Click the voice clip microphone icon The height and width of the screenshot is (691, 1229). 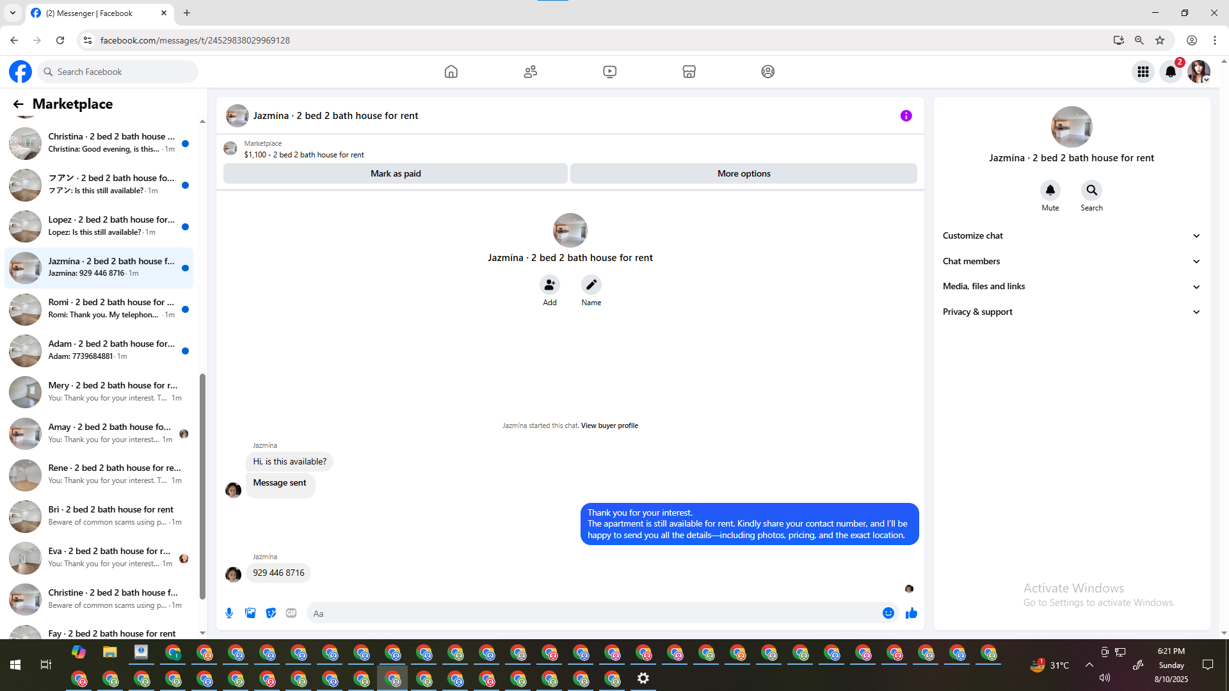point(229,613)
